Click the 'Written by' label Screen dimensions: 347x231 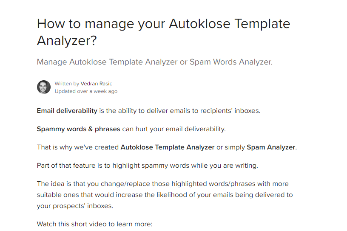click(67, 84)
